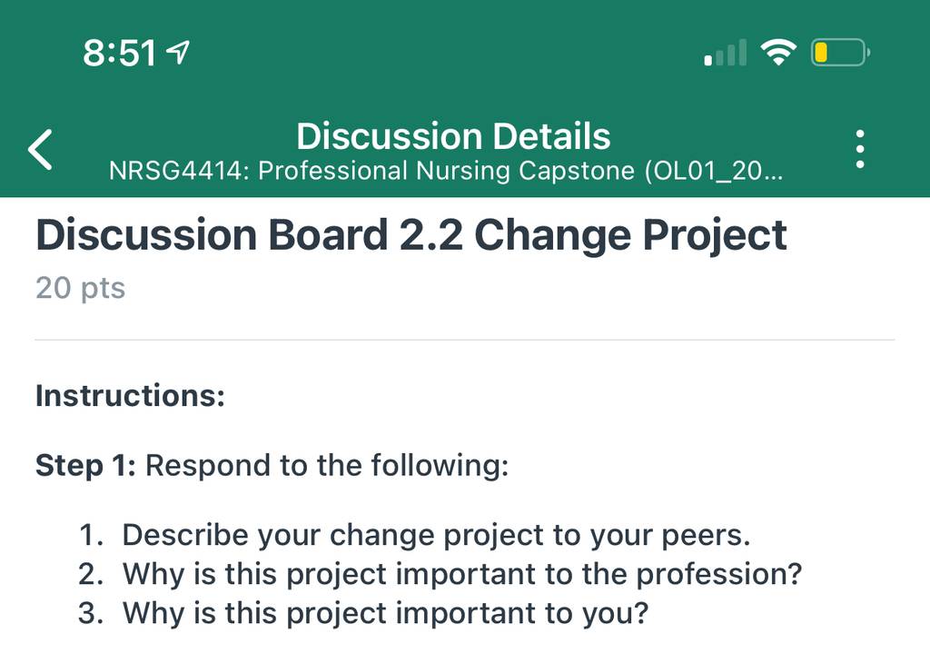Tap the cellular signal bars icon

click(x=725, y=52)
